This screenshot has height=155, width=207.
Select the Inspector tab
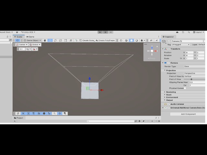168,37
